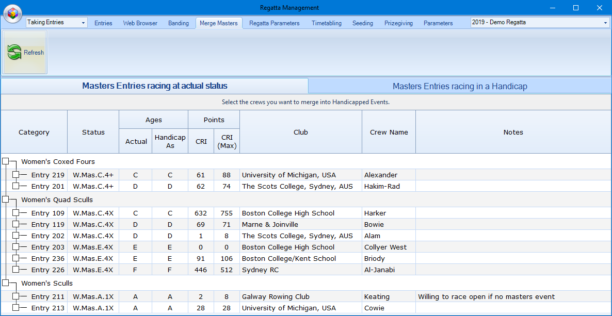This screenshot has height=316, width=612.
Task: Check Entry 213 Cowie checkbox
Action: [15, 308]
